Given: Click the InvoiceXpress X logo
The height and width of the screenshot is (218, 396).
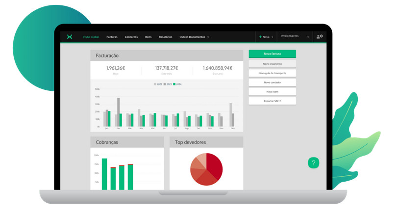Looking at the screenshot, I should (70, 37).
